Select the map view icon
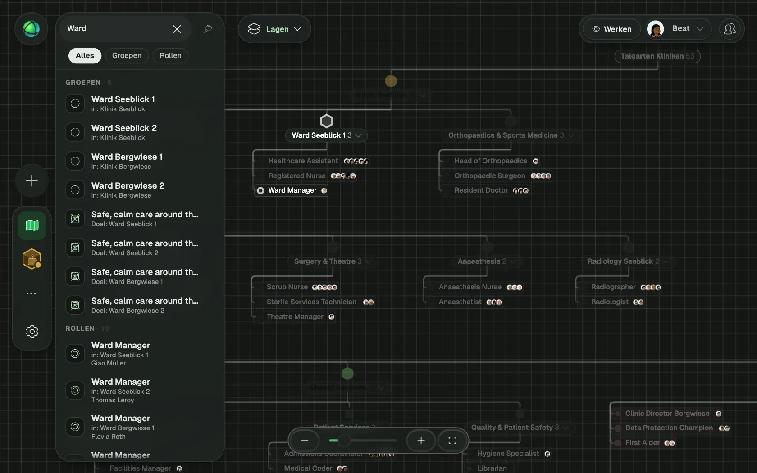The height and width of the screenshot is (473, 757). [x=32, y=225]
